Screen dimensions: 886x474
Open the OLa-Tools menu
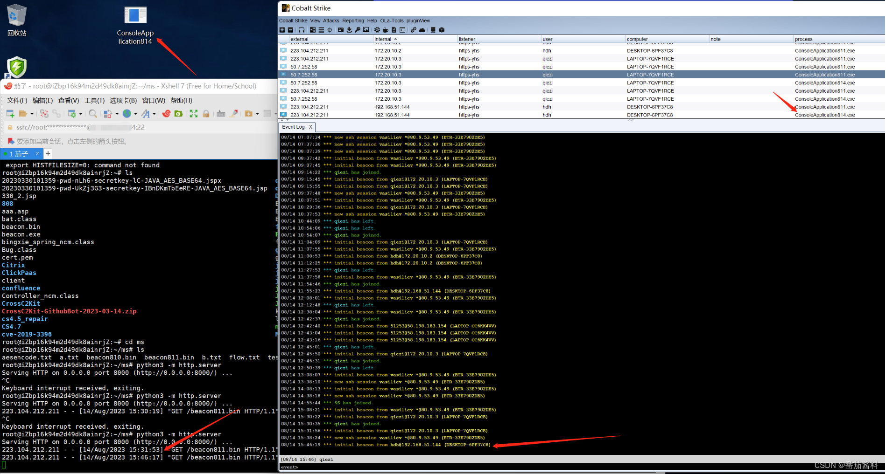(392, 21)
